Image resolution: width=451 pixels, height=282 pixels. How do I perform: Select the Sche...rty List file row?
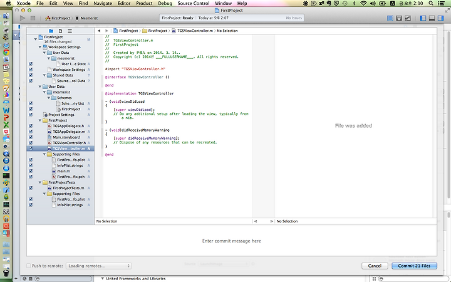click(60, 103)
